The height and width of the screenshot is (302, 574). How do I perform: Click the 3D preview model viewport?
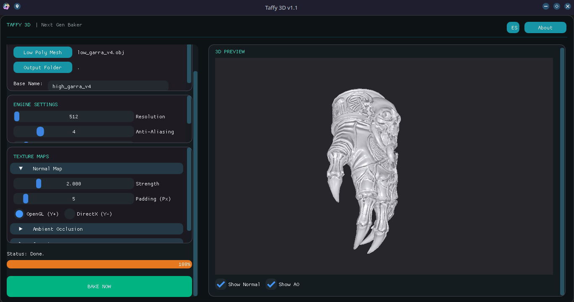(x=384, y=166)
